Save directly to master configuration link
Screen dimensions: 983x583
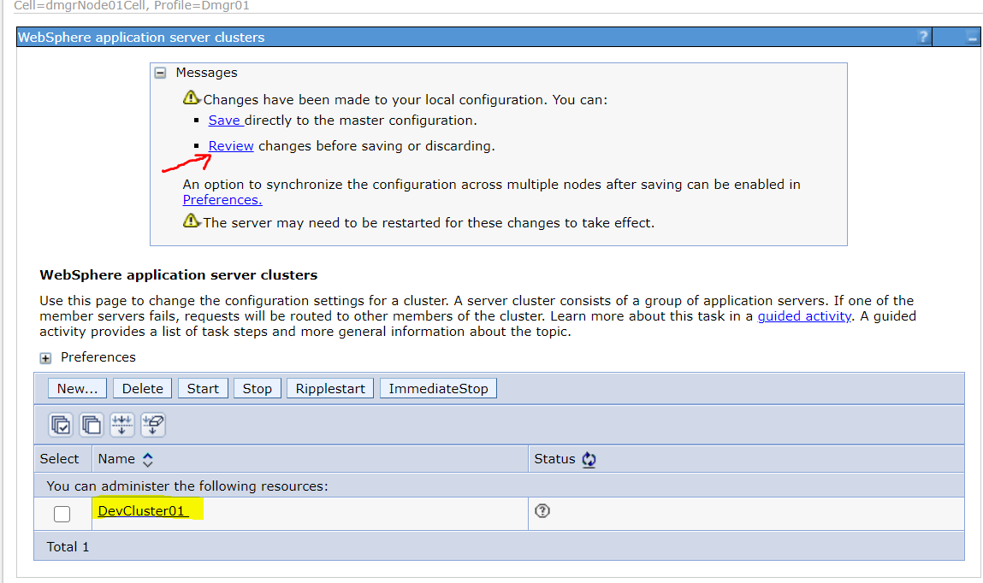click(x=225, y=121)
